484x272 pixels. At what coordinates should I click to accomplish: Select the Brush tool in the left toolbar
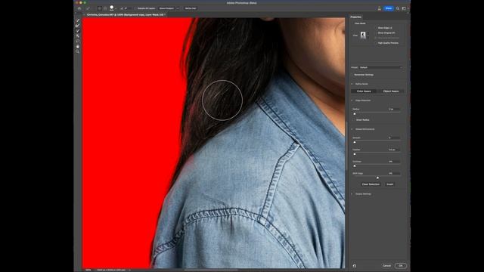tap(77, 31)
